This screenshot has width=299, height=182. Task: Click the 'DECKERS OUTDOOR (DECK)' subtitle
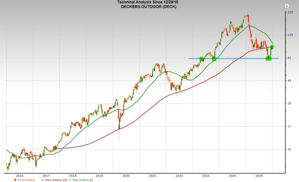click(149, 7)
